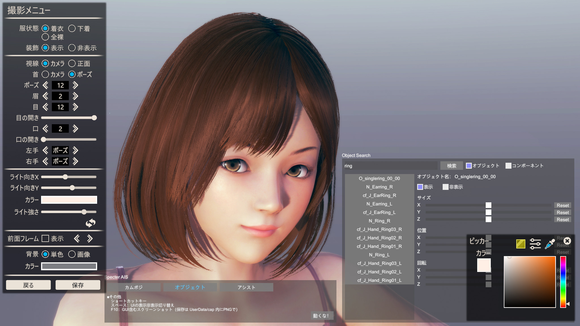Close the color picker panel

click(567, 241)
